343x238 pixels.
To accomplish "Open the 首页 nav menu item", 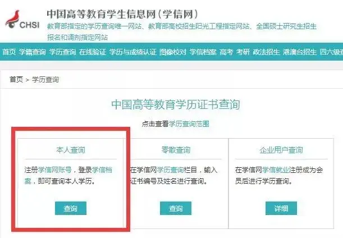I will [9, 52].
